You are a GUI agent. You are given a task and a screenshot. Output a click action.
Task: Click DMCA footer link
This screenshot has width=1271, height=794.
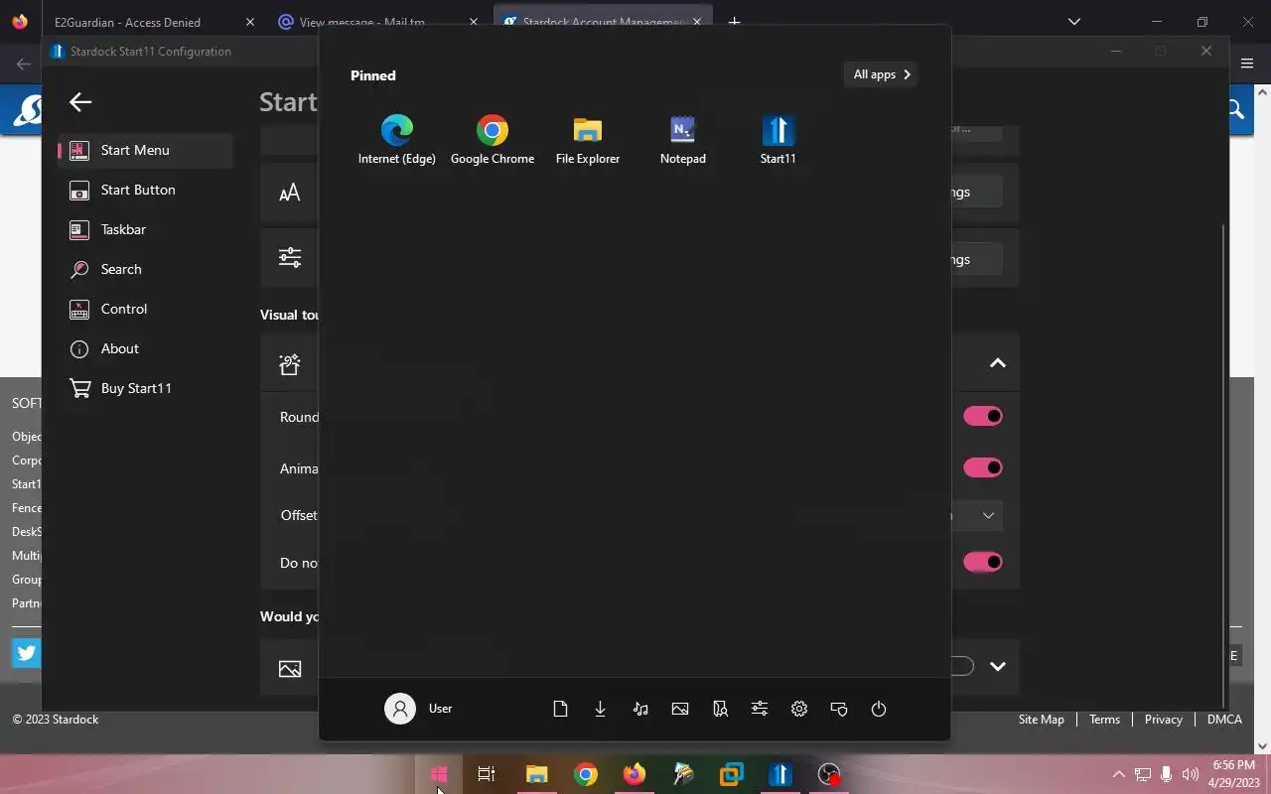point(1224,720)
